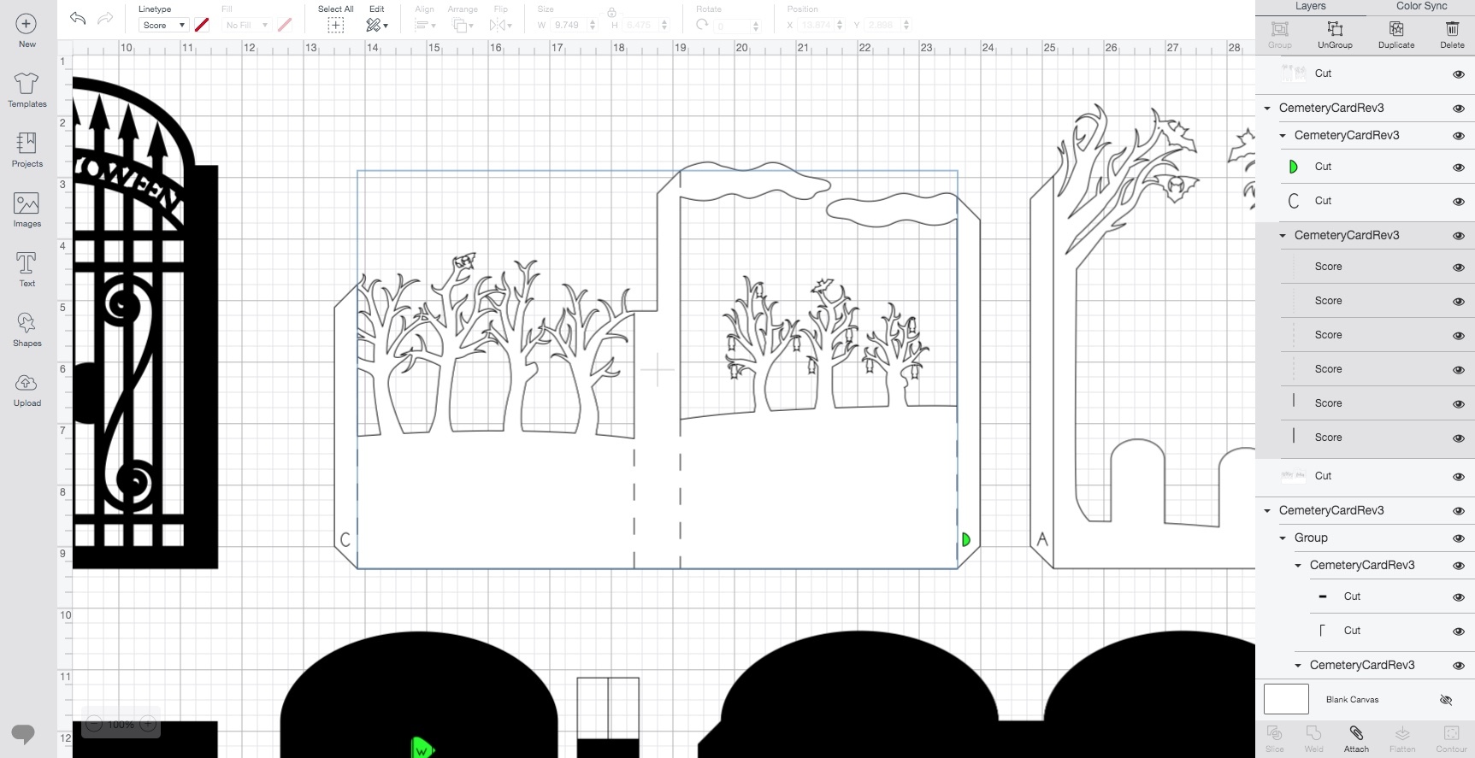This screenshot has width=1475, height=758.
Task: Open the Upload panel
Action: coord(27,390)
